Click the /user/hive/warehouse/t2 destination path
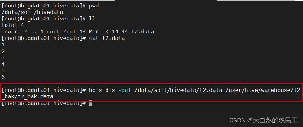This screenshot has height=127, width=303. click(263, 90)
